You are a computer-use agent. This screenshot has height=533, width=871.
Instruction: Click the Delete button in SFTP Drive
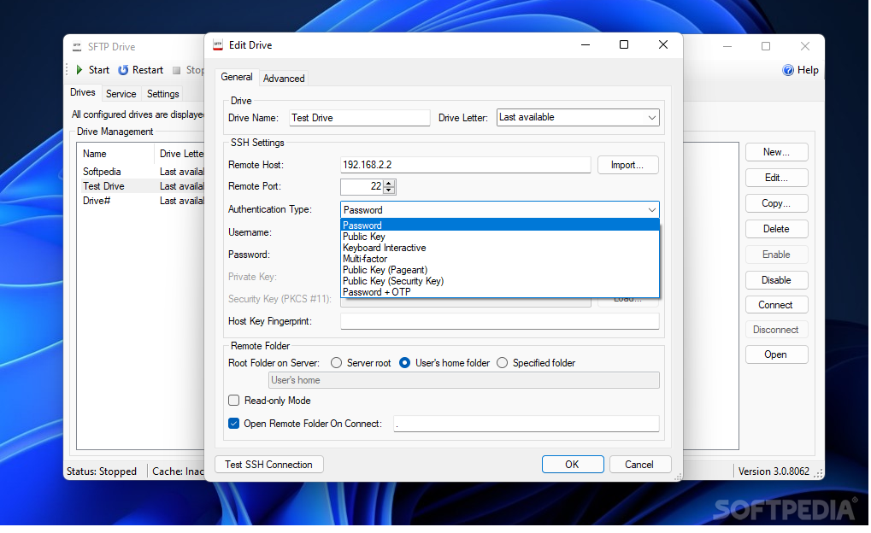pyautogui.click(x=776, y=229)
